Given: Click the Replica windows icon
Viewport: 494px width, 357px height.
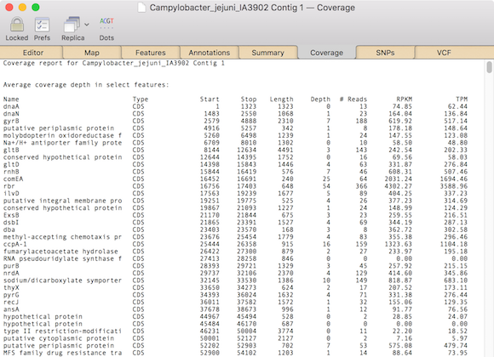Looking at the screenshot, I should click(x=72, y=25).
